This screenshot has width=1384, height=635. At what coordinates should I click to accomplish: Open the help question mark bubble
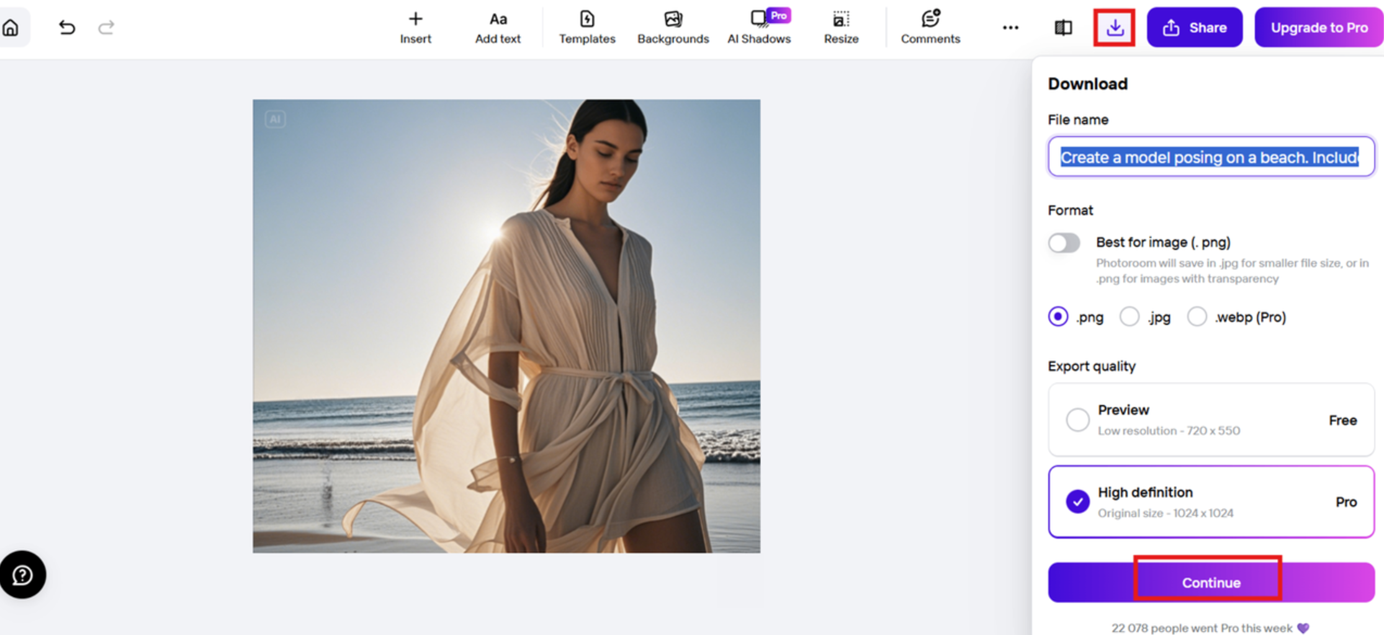pyautogui.click(x=23, y=575)
